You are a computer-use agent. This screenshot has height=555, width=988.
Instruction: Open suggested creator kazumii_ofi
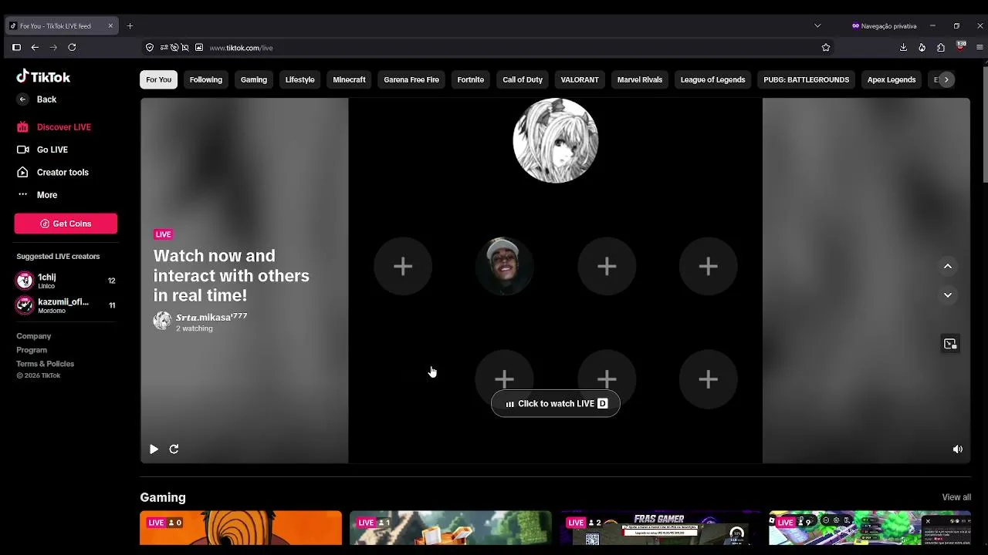[x=66, y=305]
